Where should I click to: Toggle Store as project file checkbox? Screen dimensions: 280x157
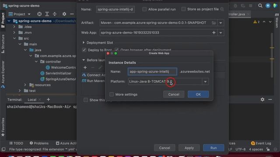click(183, 9)
